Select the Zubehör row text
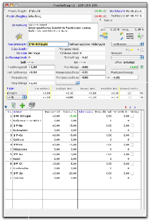Image resolution: width=153 pixels, height=222 pixels. point(18,178)
